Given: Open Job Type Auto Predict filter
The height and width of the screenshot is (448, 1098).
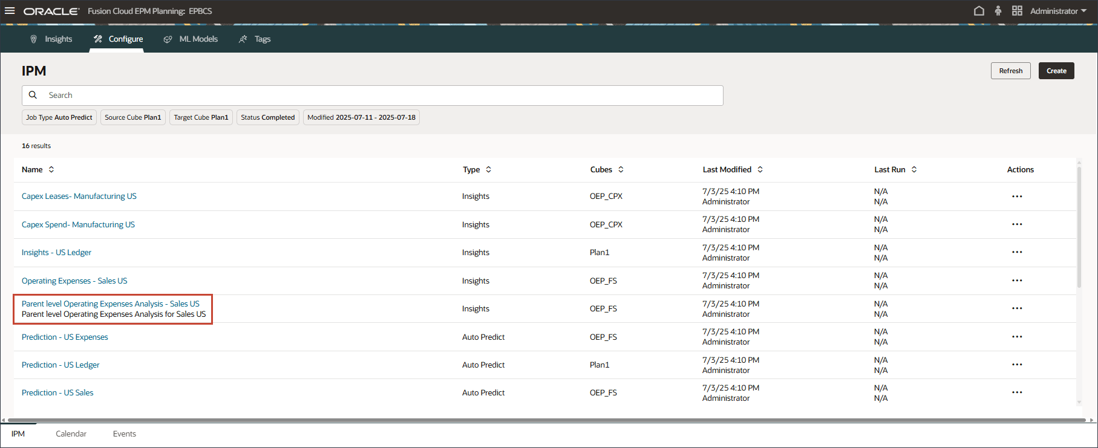Looking at the screenshot, I should 59,117.
